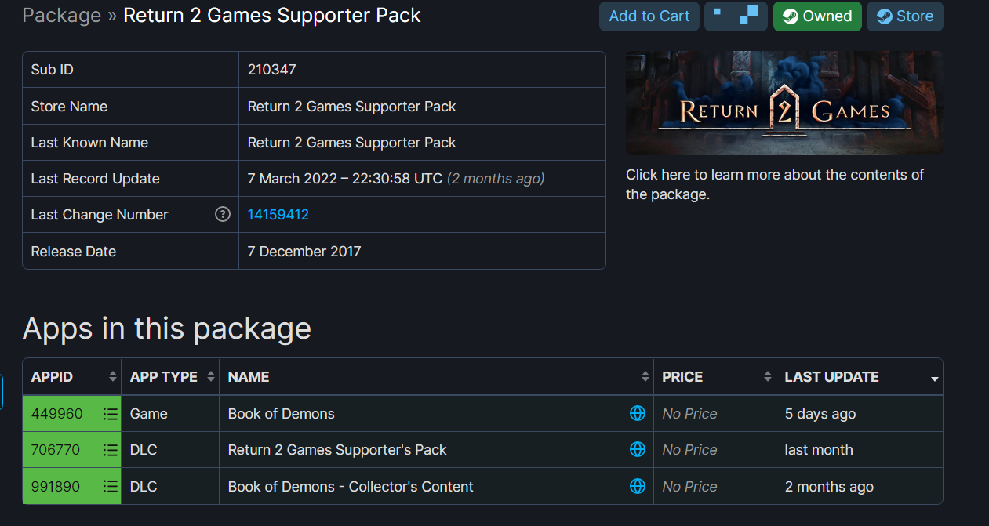The width and height of the screenshot is (989, 526).
Task: Open Book of Demons app link
Action: [282, 414]
